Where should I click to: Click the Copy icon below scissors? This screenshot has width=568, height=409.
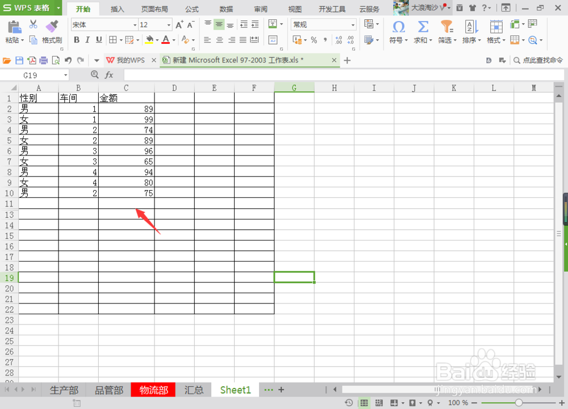(x=34, y=40)
